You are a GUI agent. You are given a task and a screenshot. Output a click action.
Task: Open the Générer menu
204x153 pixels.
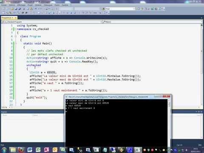click(38, 5)
